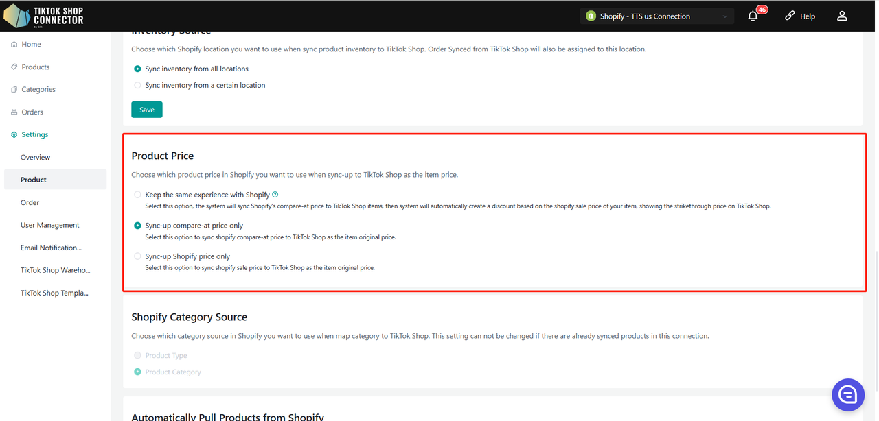The width and height of the screenshot is (879, 421).
Task: Select Sync-up Shopify price only option
Action: pos(138,256)
